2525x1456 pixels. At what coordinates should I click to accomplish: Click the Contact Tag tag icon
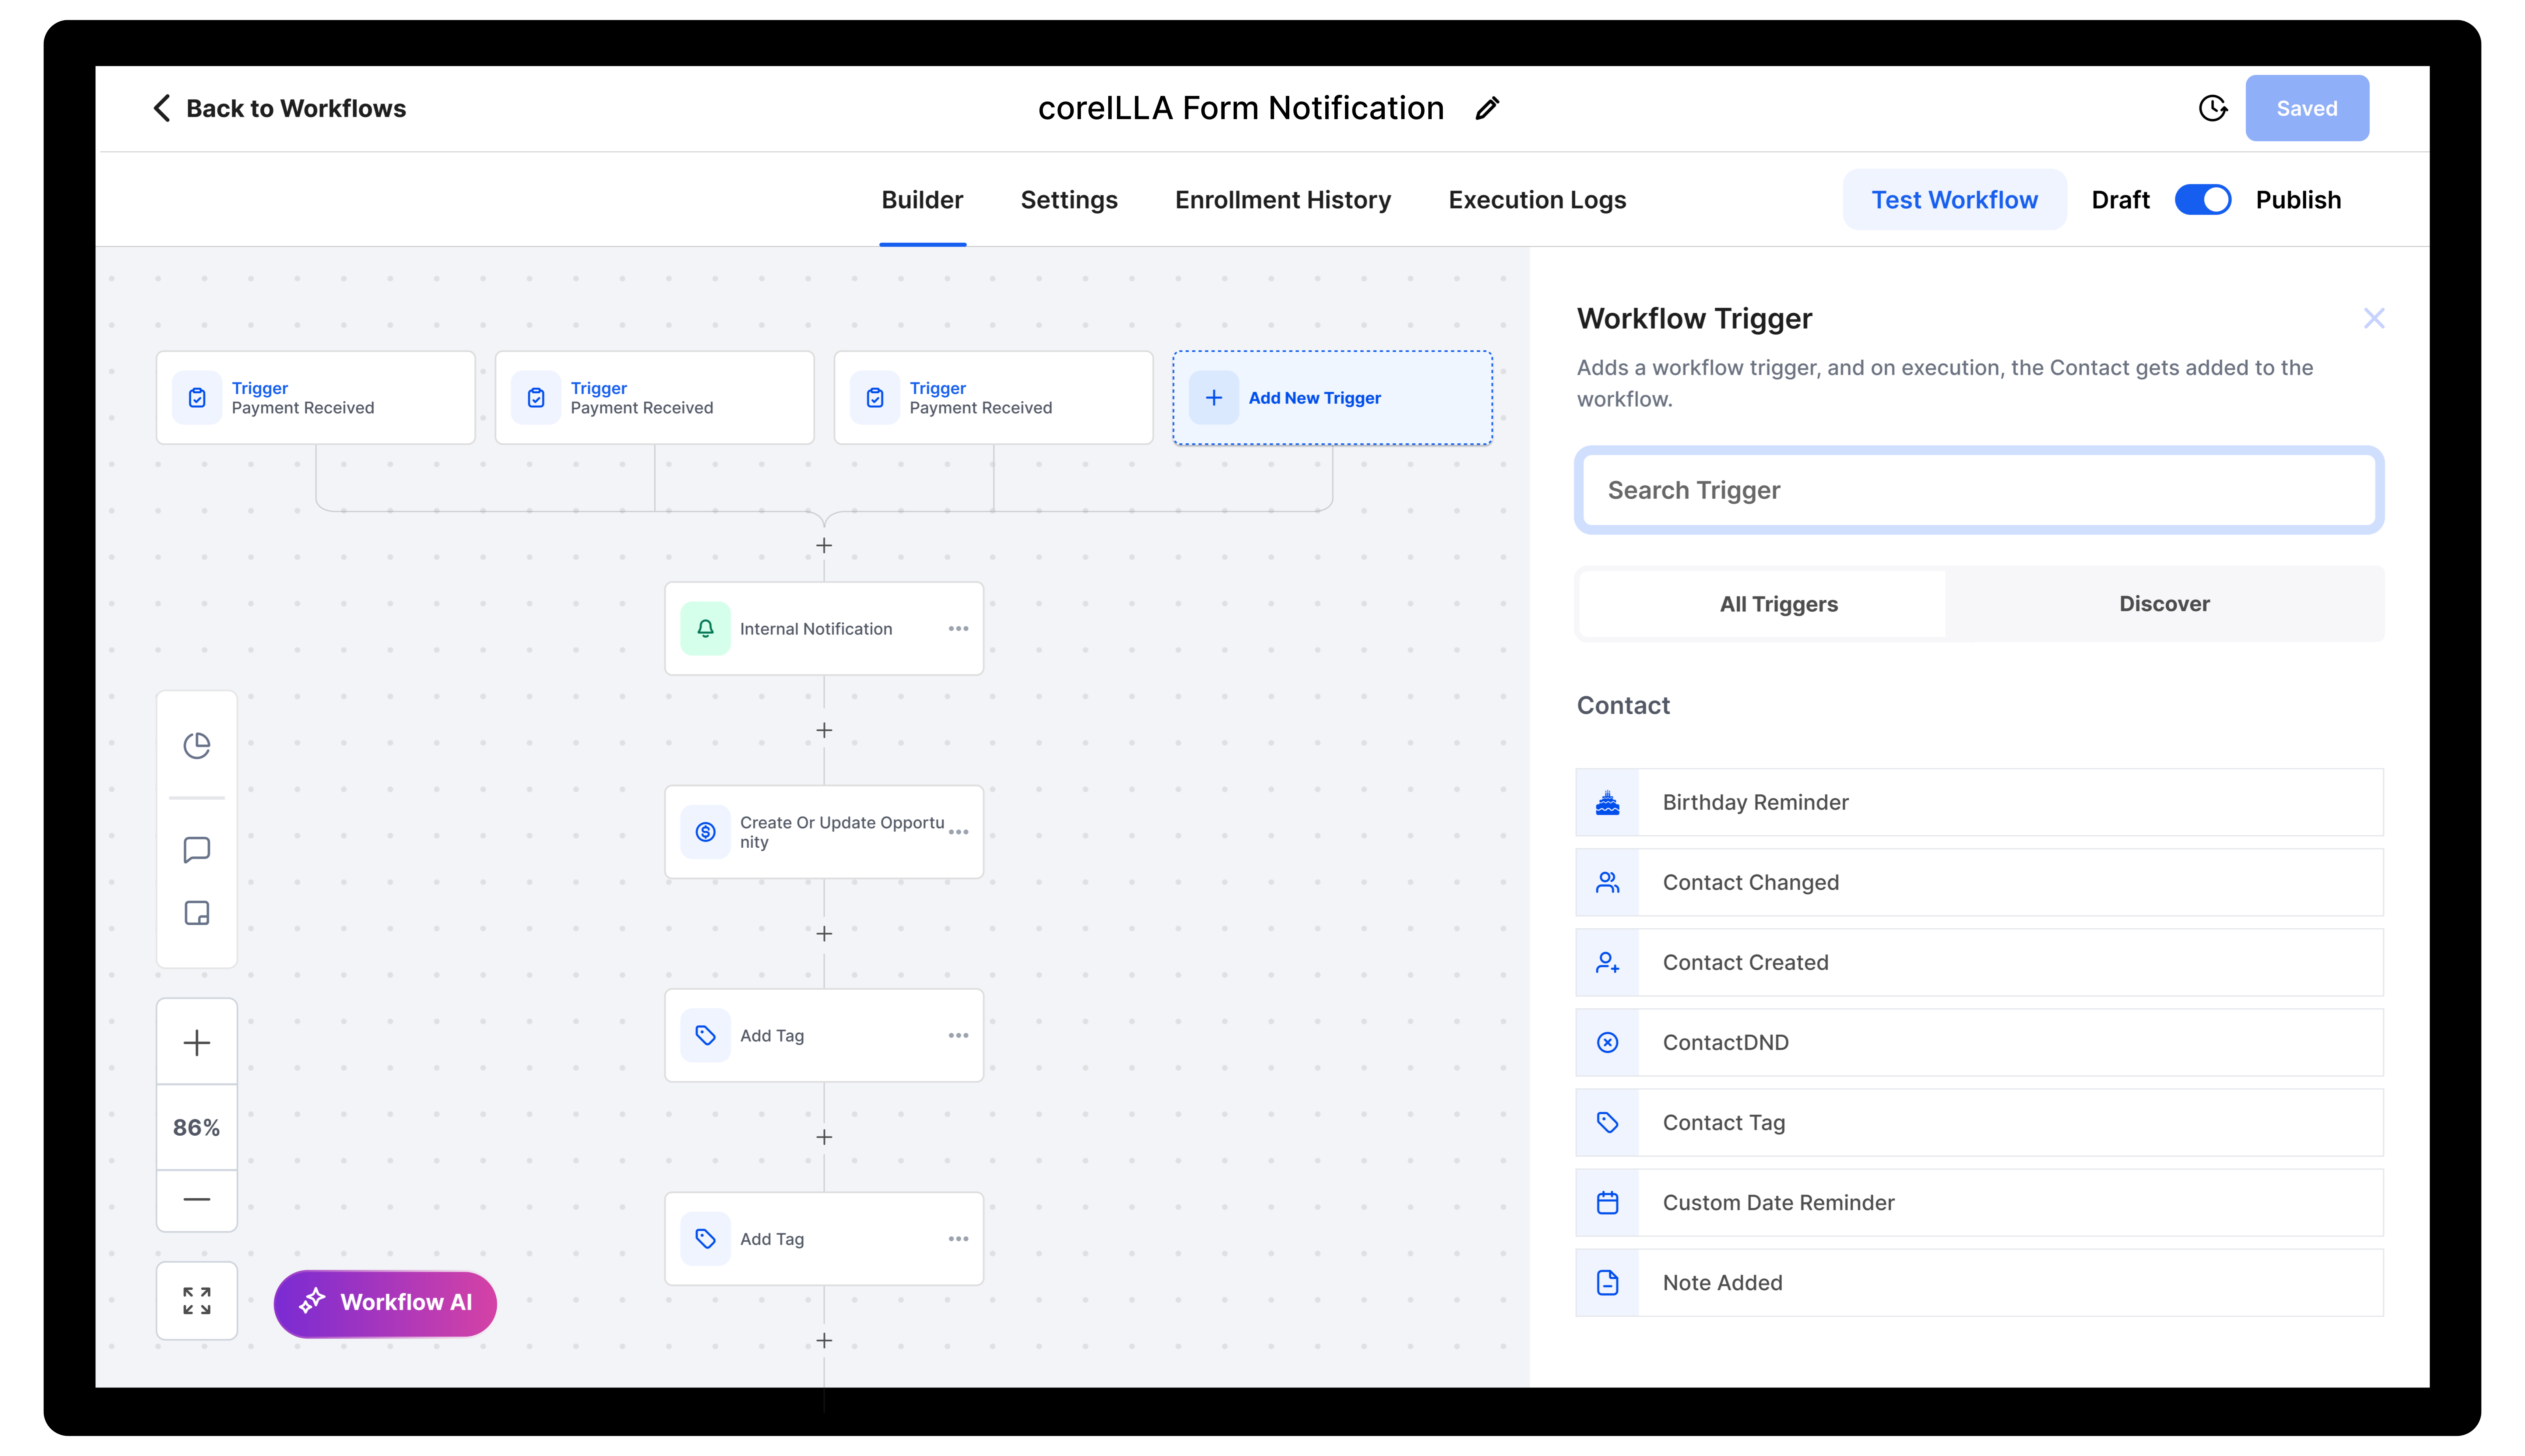click(x=1607, y=1123)
